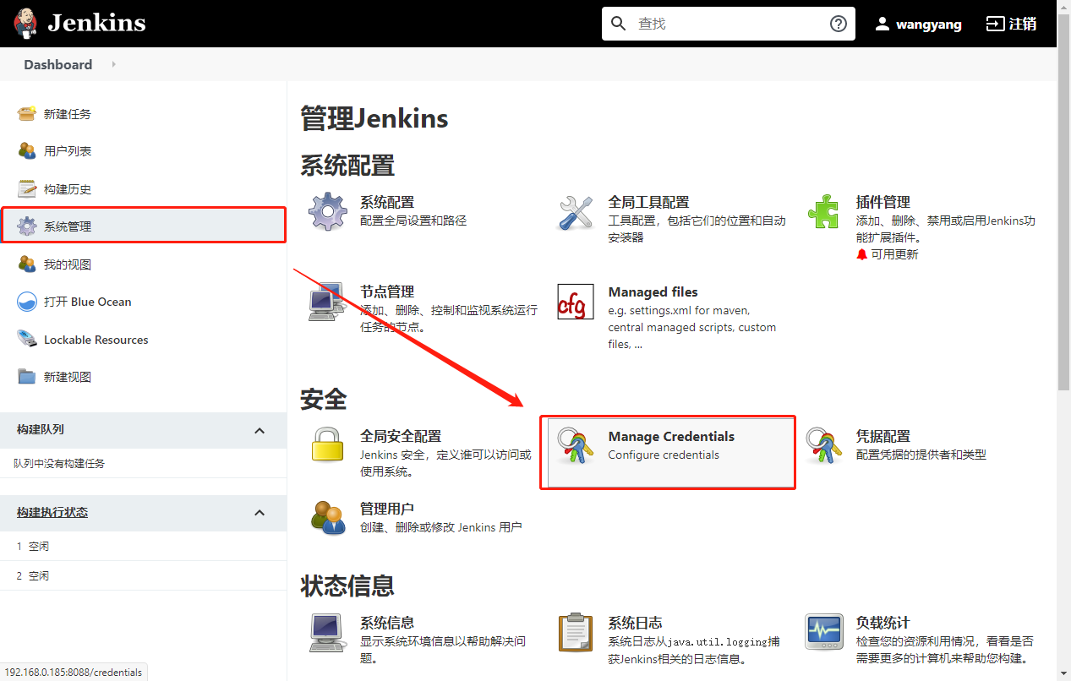Open the 插件管理 title link
The image size is (1071, 681).
(x=883, y=202)
